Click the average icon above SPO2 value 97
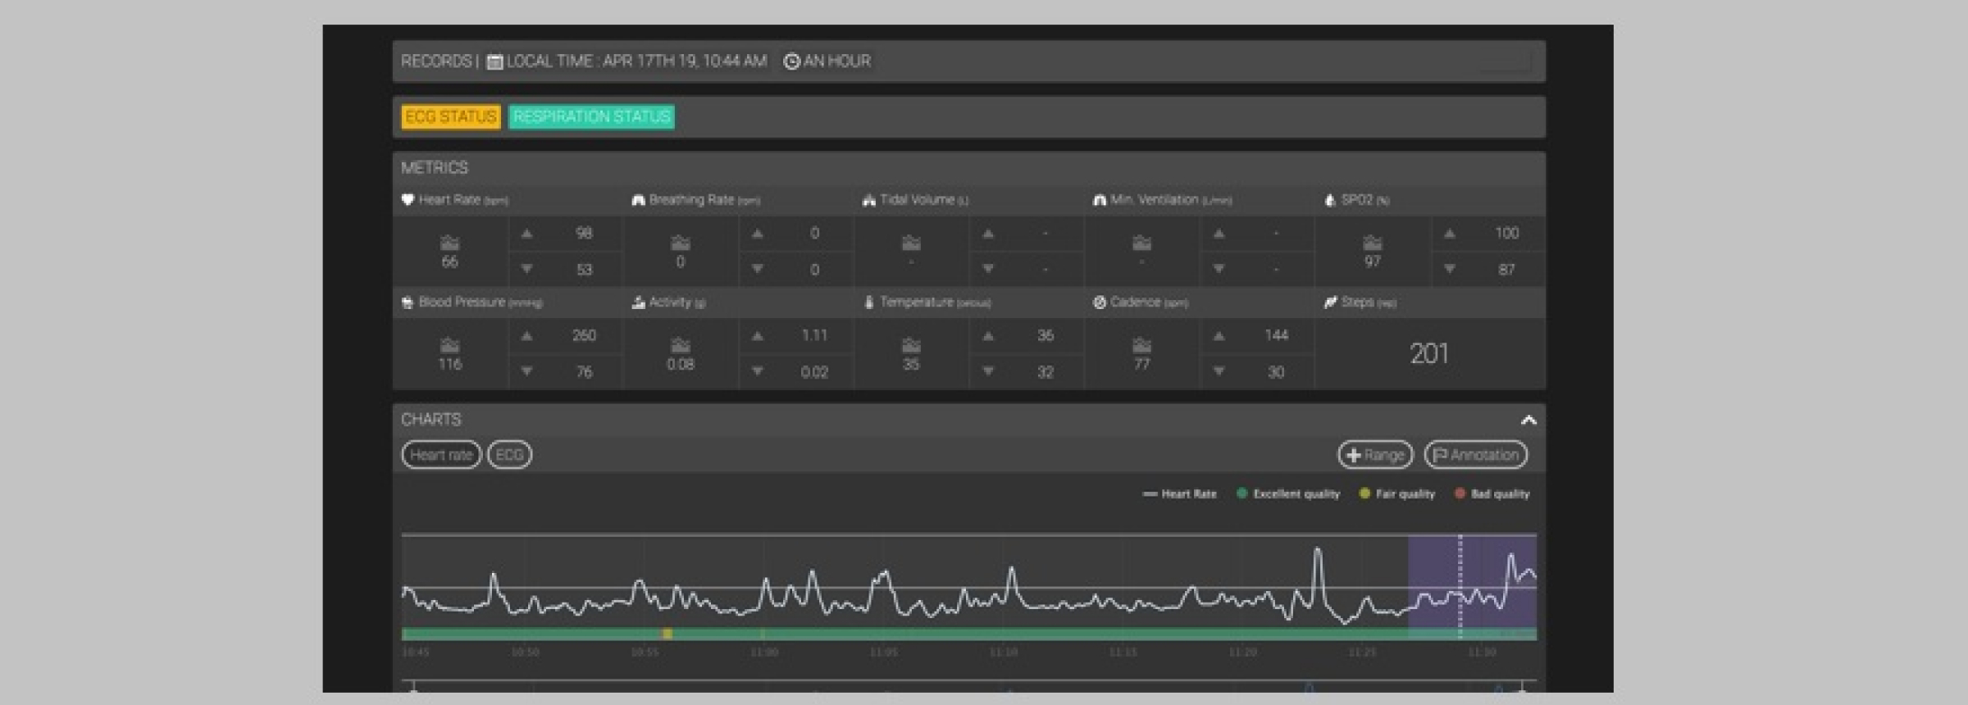1968x705 pixels. point(1373,243)
